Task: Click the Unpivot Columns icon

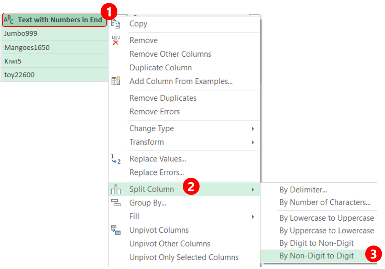Action: [x=115, y=230]
